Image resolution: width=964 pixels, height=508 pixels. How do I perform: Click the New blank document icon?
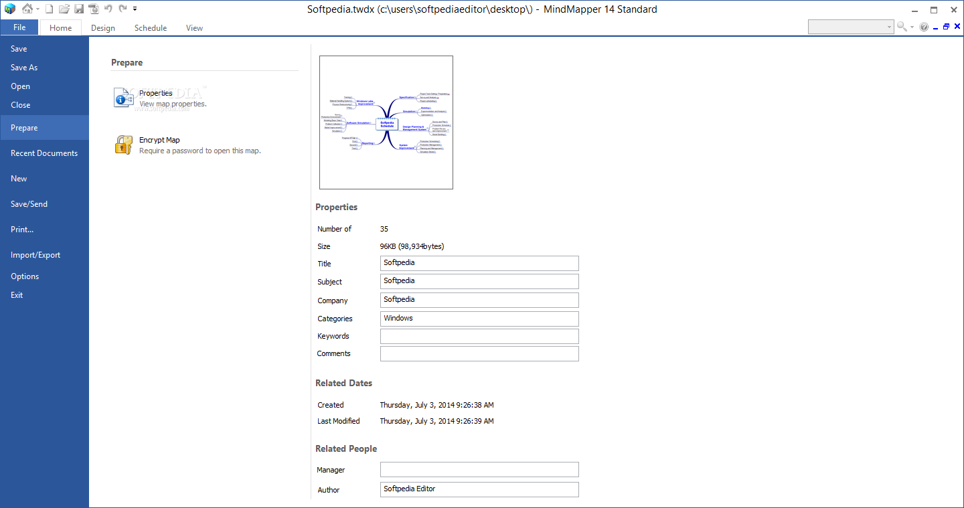pos(49,9)
